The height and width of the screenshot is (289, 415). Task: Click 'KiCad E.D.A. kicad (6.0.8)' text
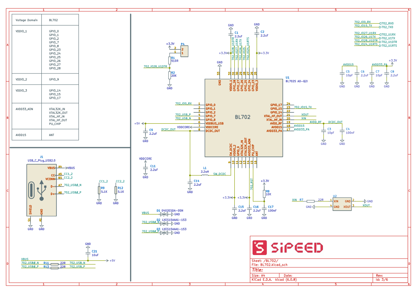pyautogui.click(x=274, y=279)
